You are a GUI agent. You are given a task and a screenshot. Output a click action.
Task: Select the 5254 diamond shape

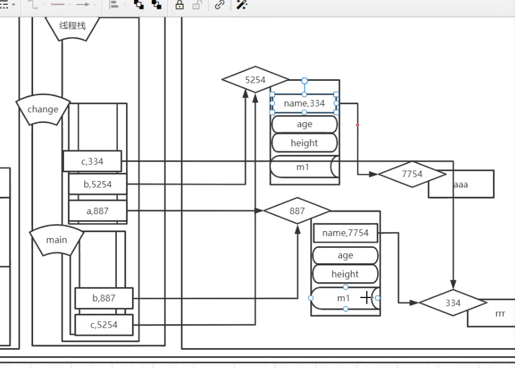tap(256, 80)
